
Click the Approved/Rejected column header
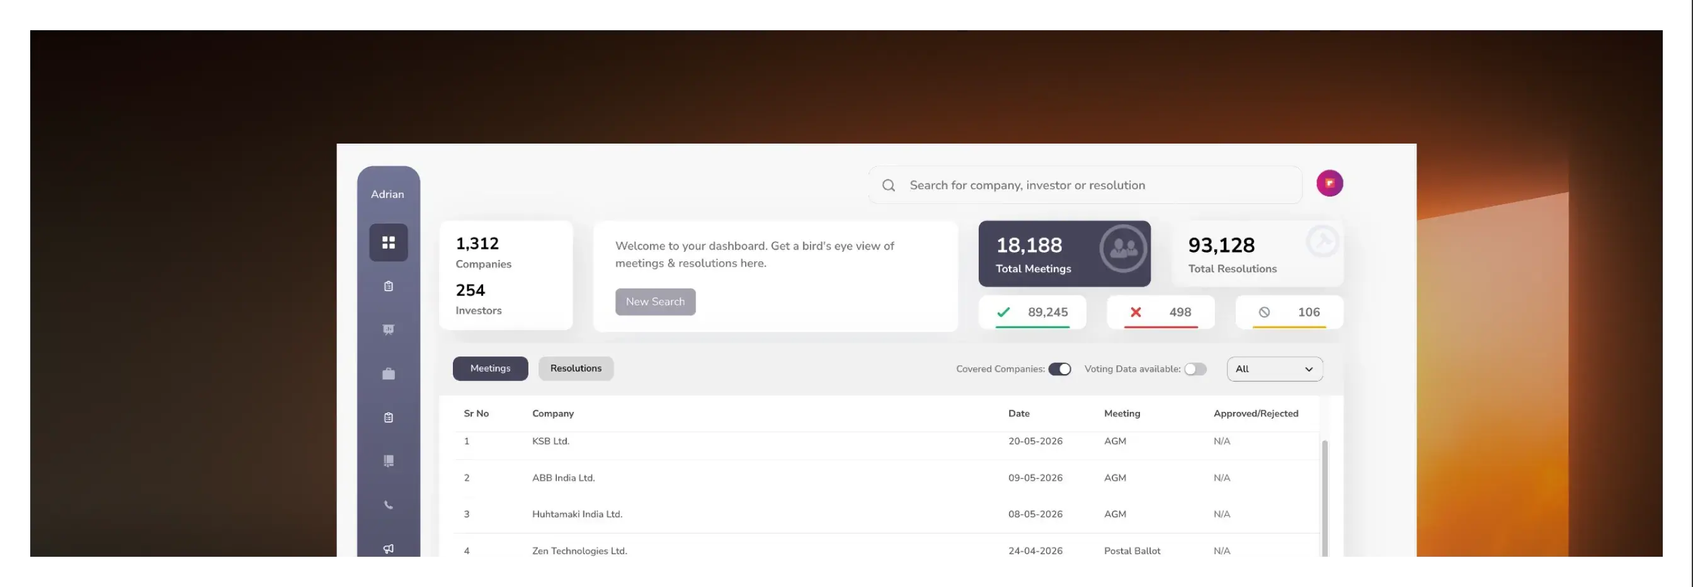click(1255, 413)
